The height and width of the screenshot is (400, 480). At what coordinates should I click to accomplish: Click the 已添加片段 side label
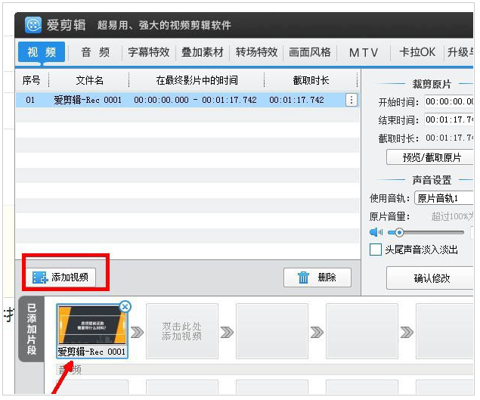[x=32, y=329]
